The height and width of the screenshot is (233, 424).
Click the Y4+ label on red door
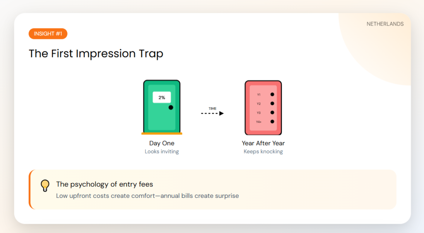[258, 122]
